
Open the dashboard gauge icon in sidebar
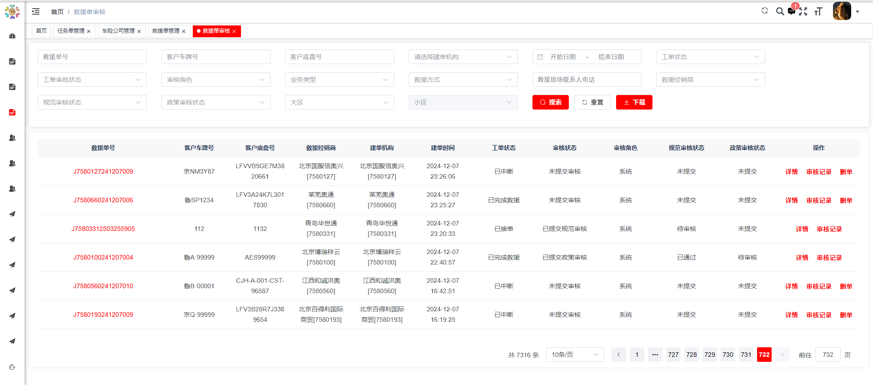(x=12, y=36)
